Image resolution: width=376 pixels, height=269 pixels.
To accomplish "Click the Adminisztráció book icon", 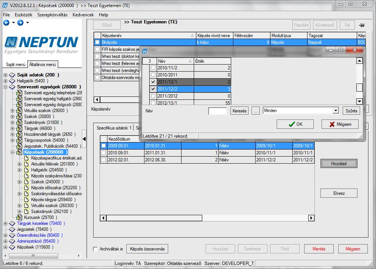I will pyautogui.click(x=12, y=241).
